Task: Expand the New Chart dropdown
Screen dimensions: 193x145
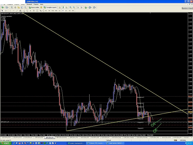Action: (x=4, y=7)
